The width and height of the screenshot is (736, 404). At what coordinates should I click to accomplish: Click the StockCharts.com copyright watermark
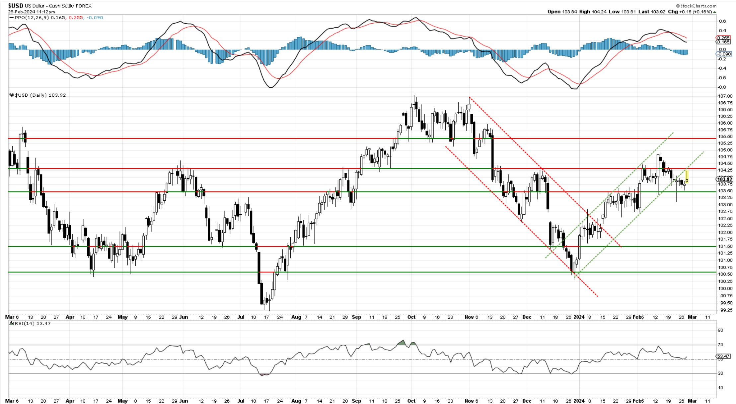coord(696,6)
